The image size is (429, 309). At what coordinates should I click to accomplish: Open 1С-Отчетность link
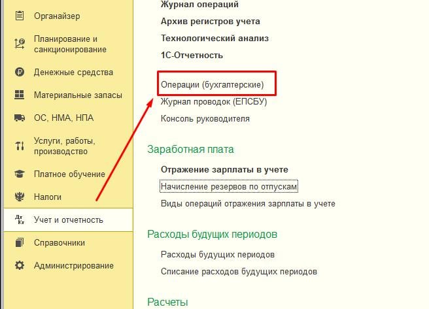[x=192, y=55]
